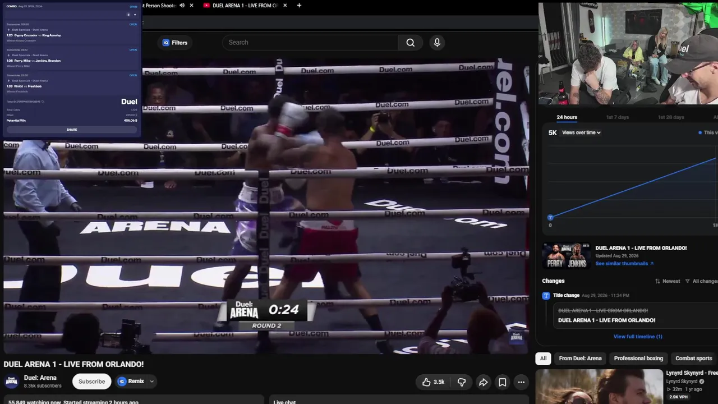Subscribe to Duel: Arena channel
Screen dimensions: 718x404
[91, 382]
